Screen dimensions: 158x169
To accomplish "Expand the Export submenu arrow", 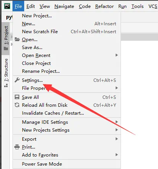I will click(117, 139).
